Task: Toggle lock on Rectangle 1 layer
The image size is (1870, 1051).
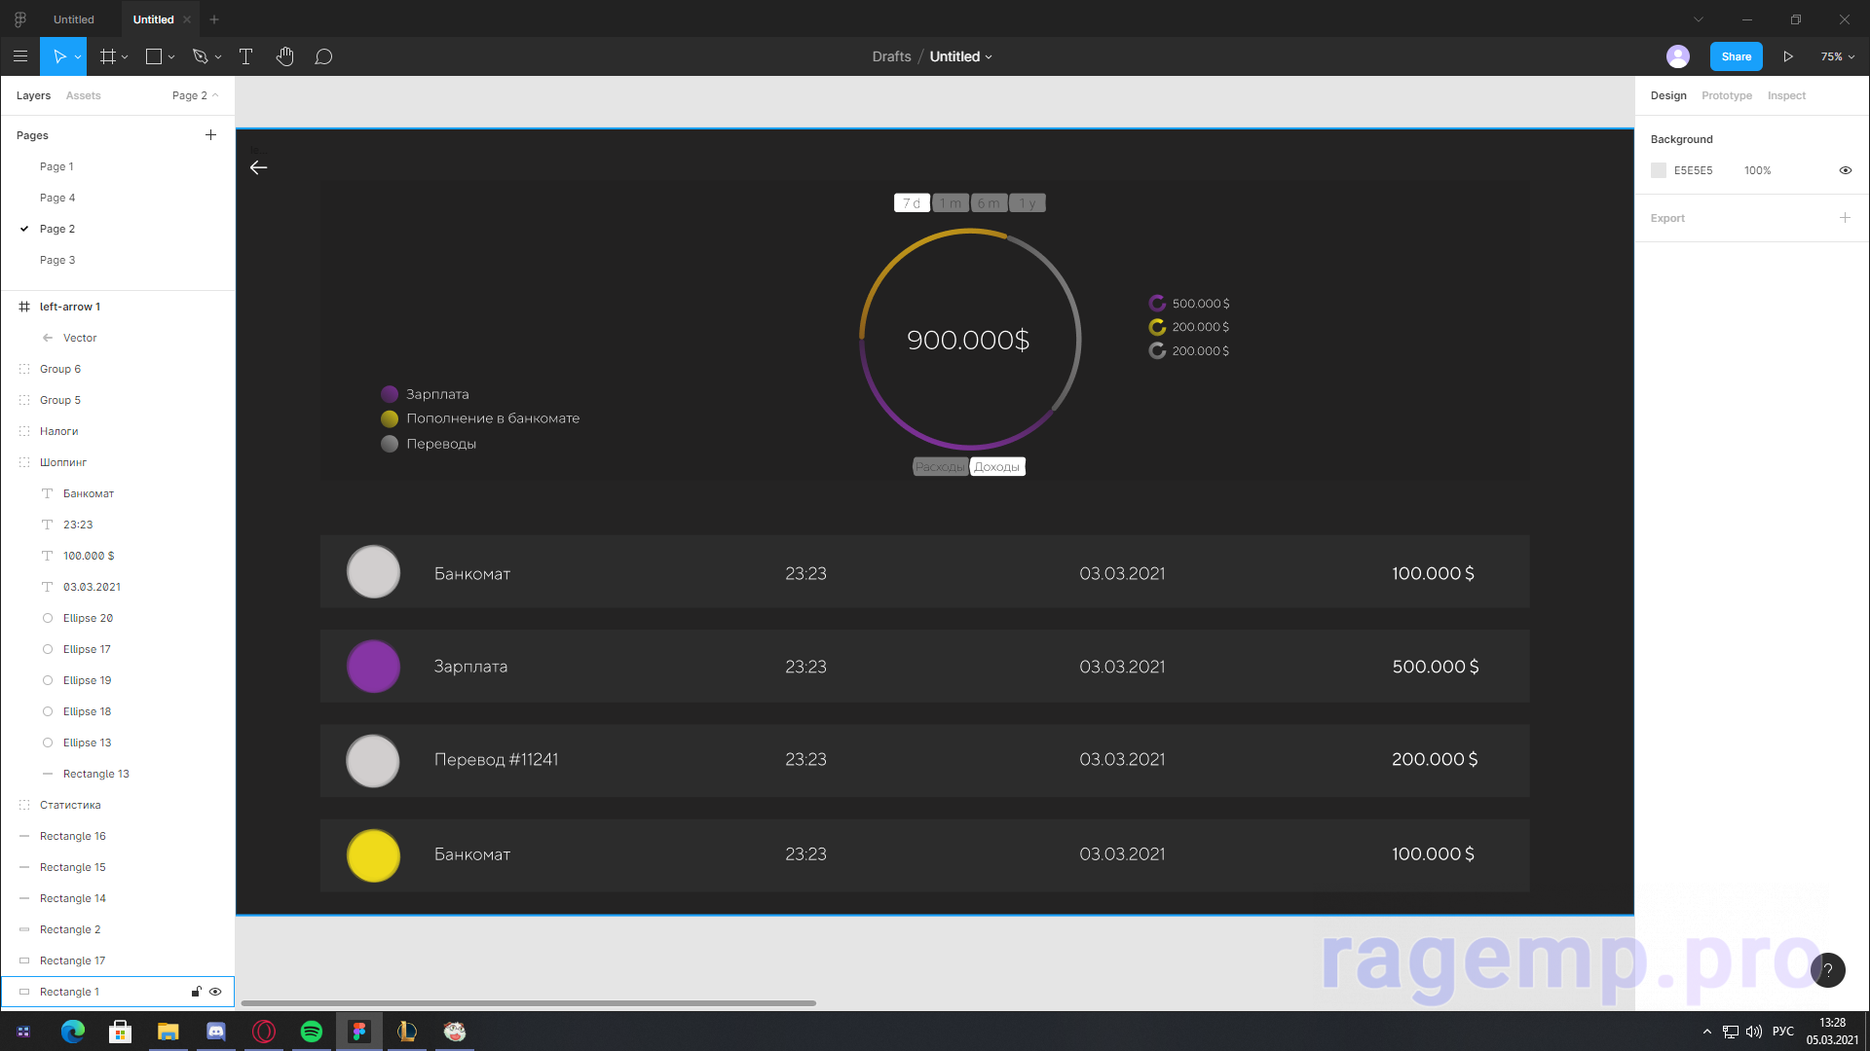Action: click(196, 992)
